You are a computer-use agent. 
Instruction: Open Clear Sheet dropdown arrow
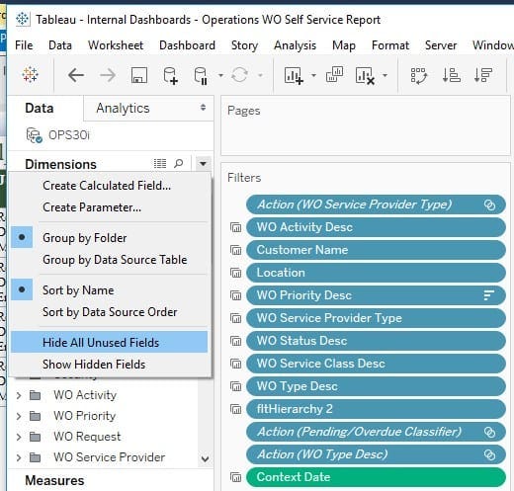click(385, 75)
